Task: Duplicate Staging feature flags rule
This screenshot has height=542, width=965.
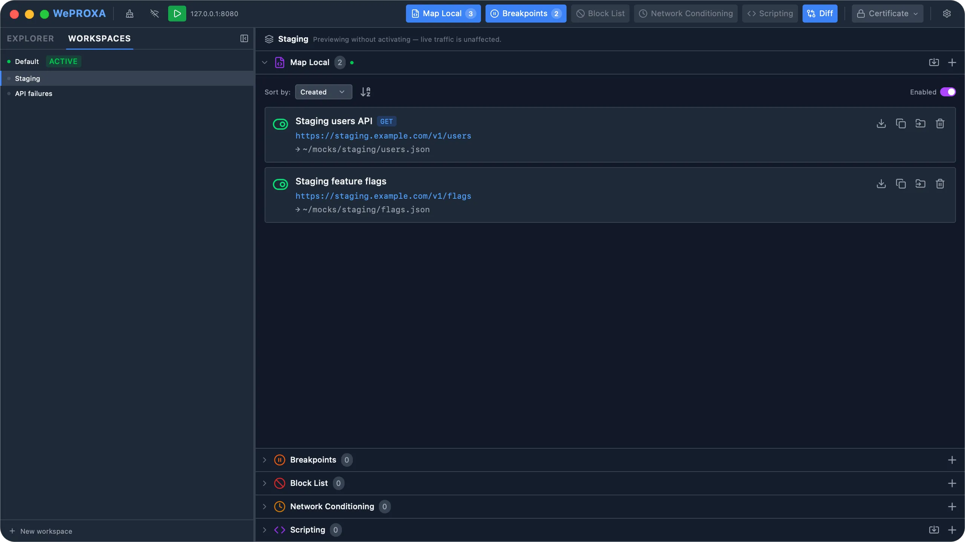Action: pyautogui.click(x=901, y=184)
